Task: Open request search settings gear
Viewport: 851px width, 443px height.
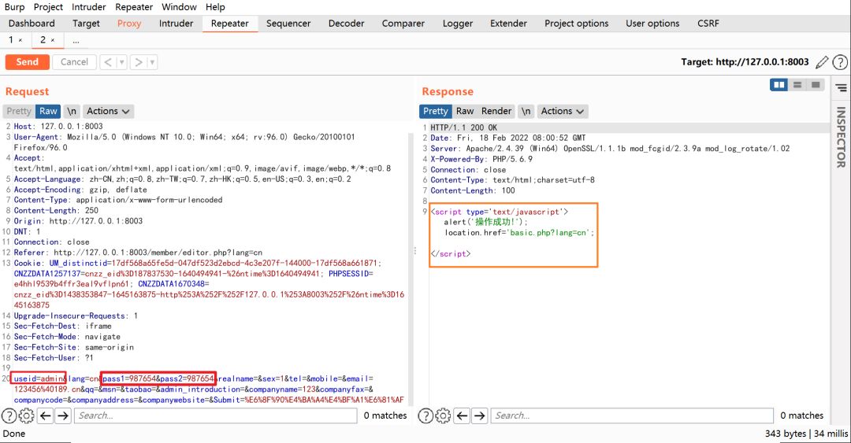Action: click(26, 416)
